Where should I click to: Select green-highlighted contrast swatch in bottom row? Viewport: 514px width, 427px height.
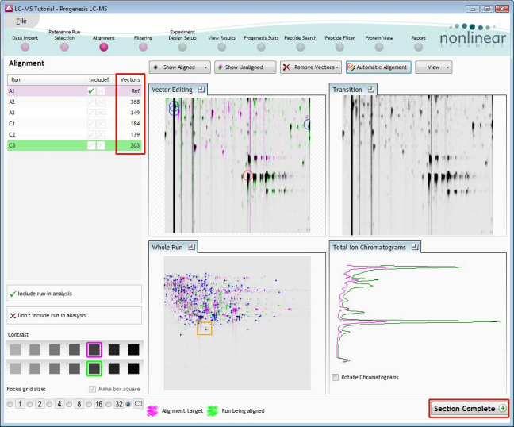tap(94, 368)
